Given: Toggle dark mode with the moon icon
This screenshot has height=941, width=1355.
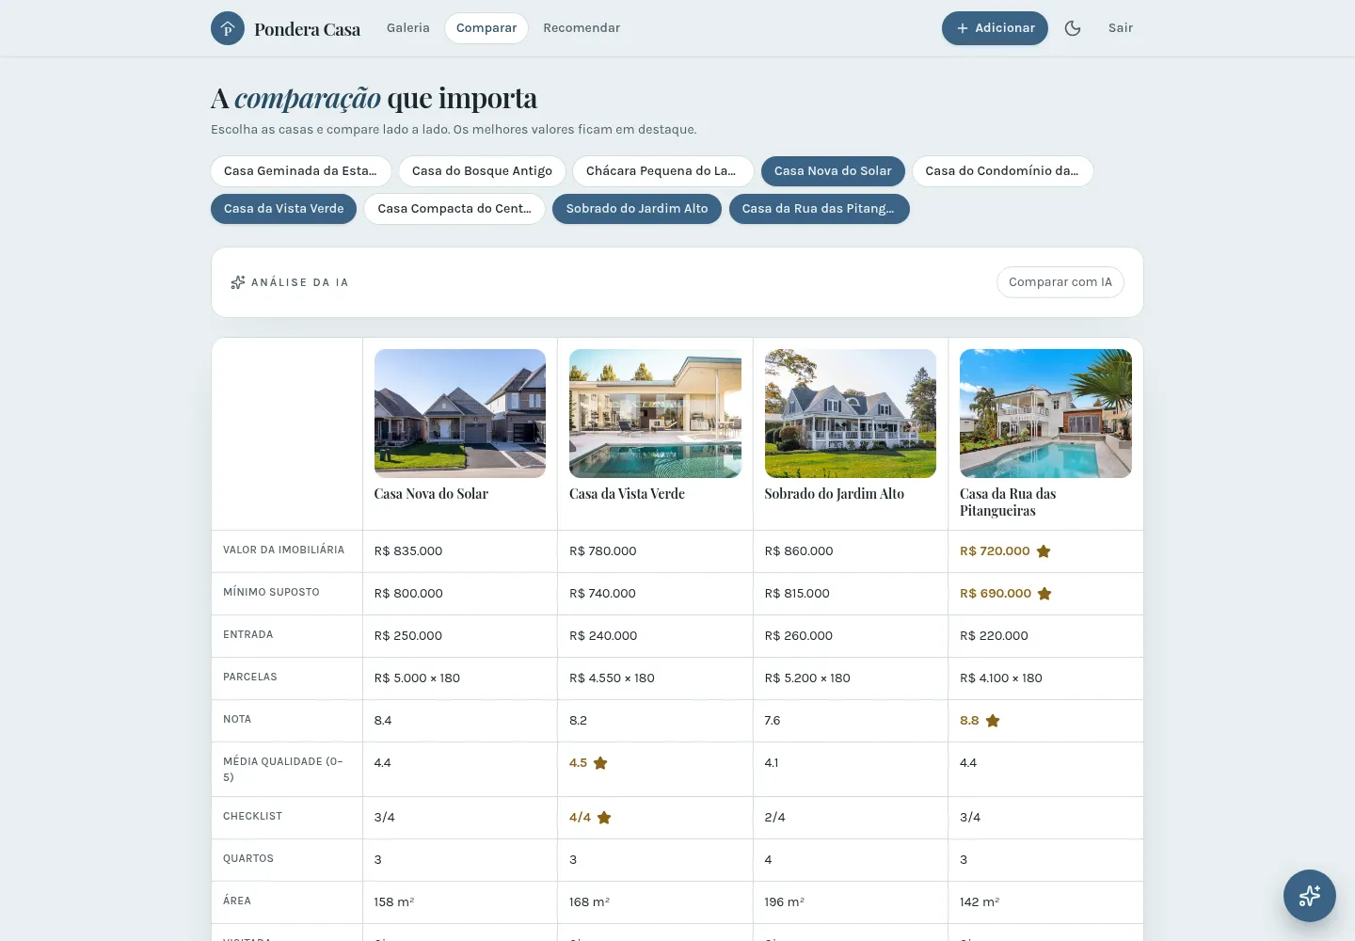Looking at the screenshot, I should click(x=1073, y=28).
